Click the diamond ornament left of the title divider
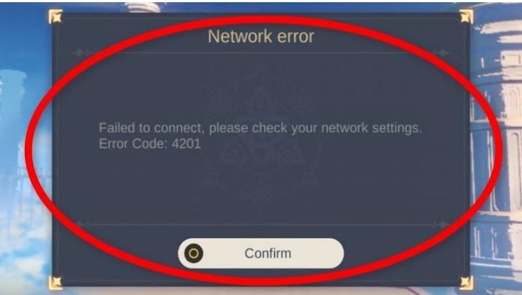The image size is (522, 295). click(x=80, y=53)
